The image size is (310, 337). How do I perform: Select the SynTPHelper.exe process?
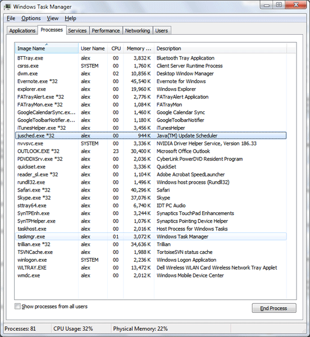click(x=151, y=221)
